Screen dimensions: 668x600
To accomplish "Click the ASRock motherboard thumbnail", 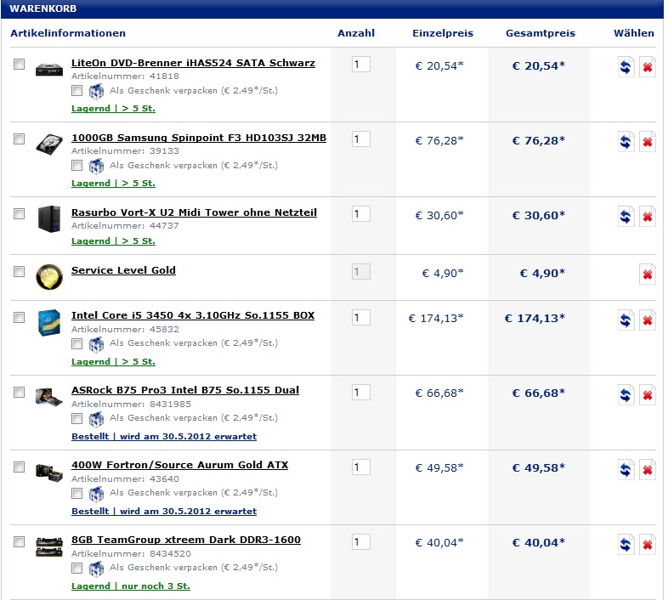I will (49, 397).
